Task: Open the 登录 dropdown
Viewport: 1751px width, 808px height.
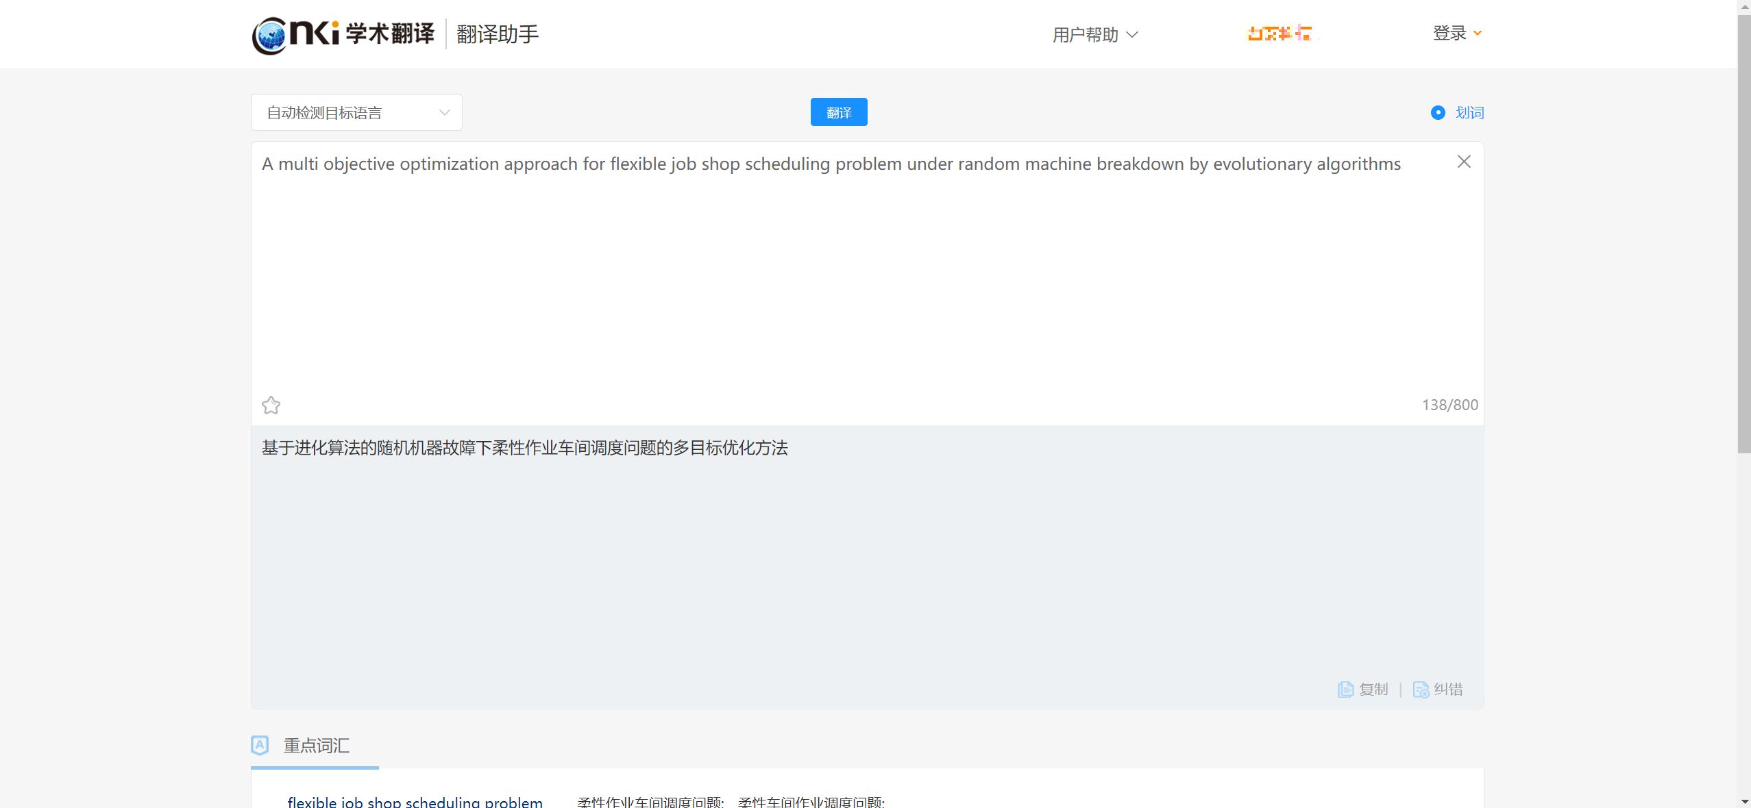Action: tap(1457, 33)
